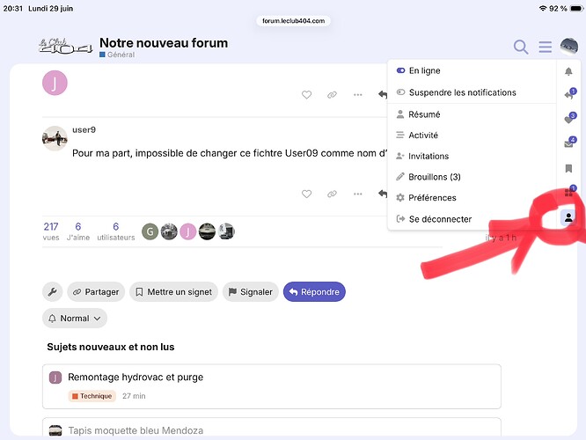
Task: Click the Signaler button
Action: pos(251,291)
